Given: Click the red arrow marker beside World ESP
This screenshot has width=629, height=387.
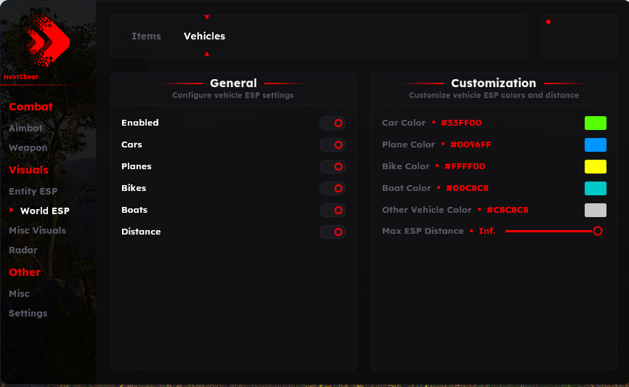Looking at the screenshot, I should point(12,210).
